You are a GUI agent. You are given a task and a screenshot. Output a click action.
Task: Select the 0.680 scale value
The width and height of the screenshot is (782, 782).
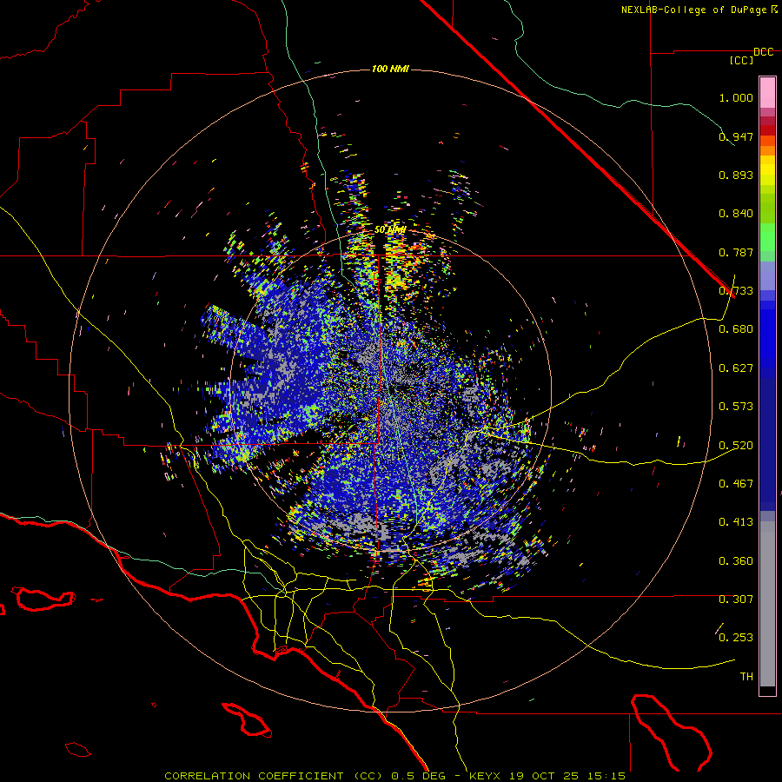point(736,329)
